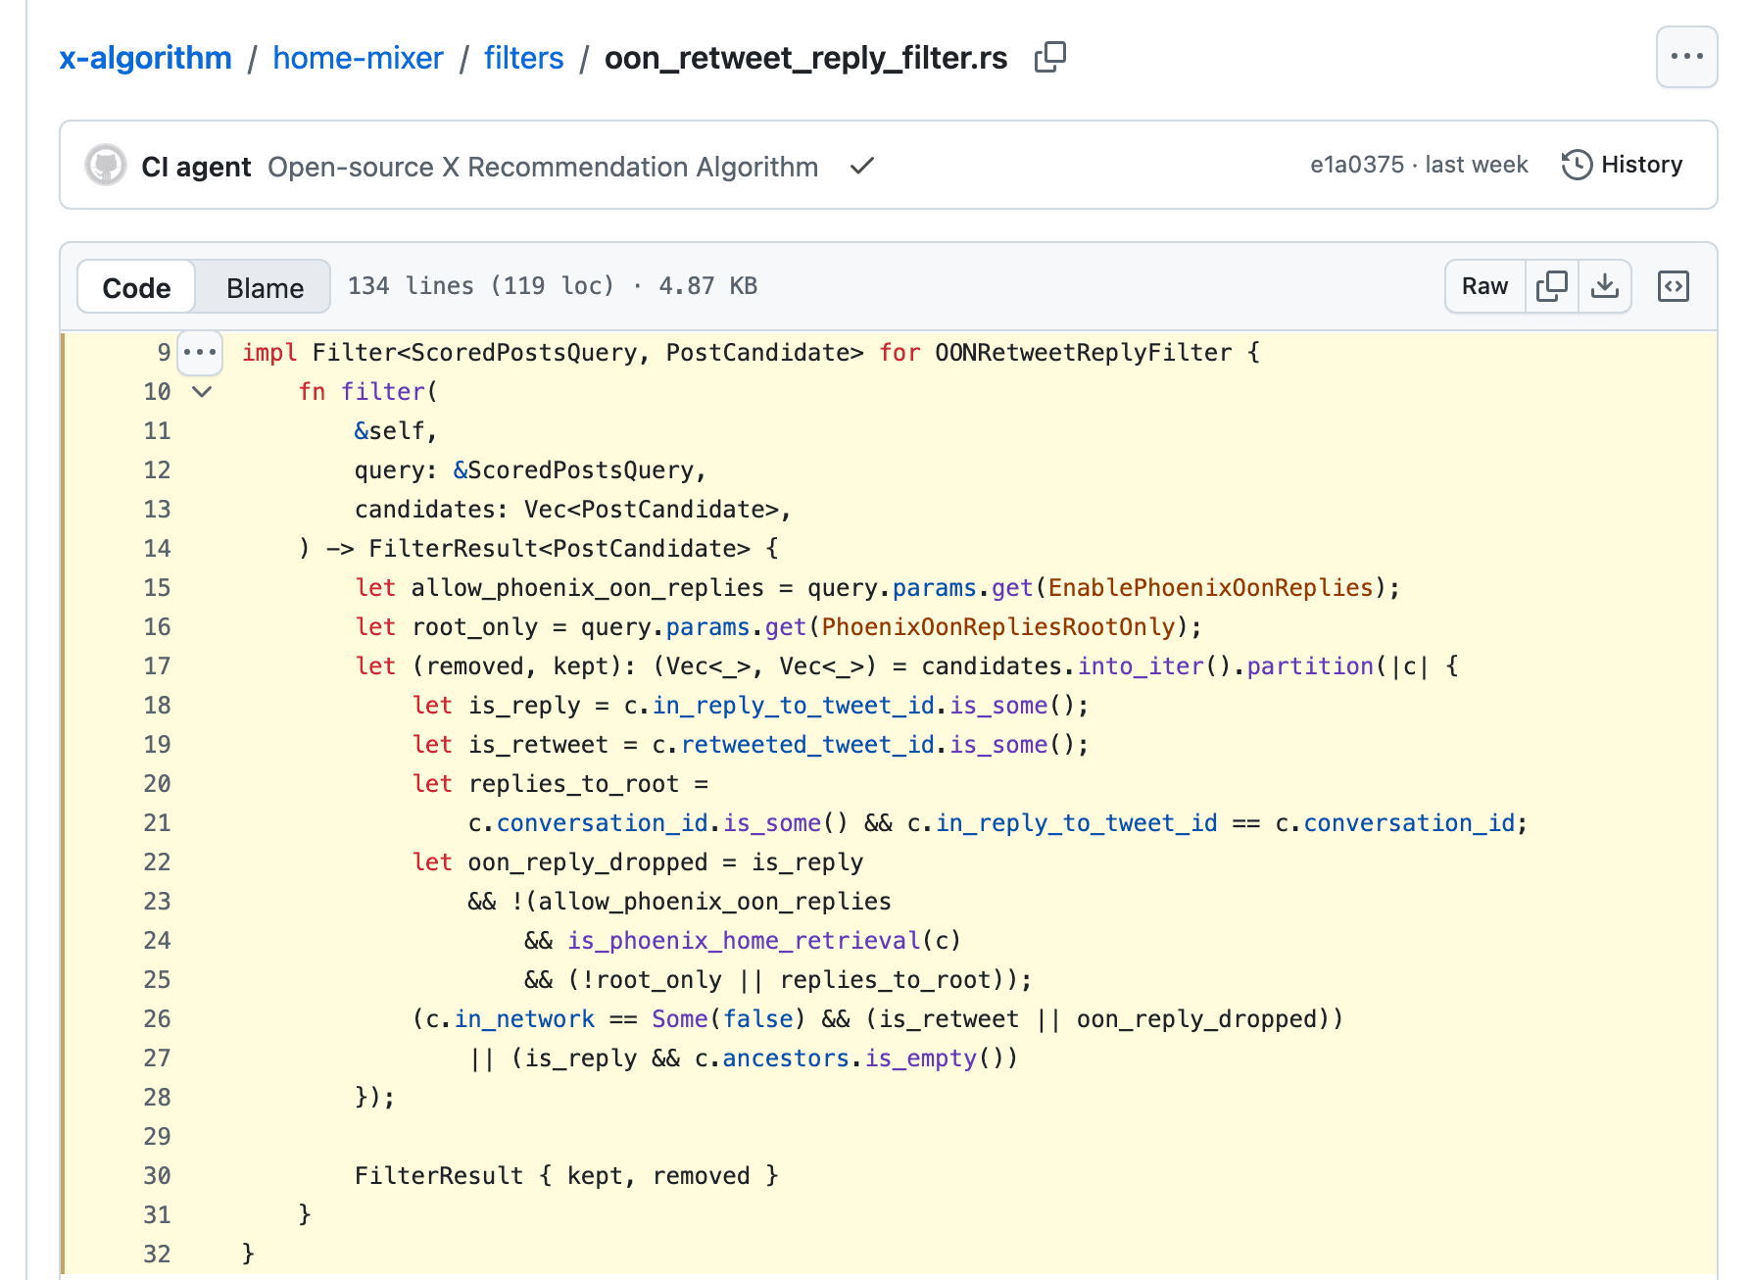Image resolution: width=1750 pixels, height=1280 pixels.
Task: Switch to the Code tab
Action: [x=136, y=287]
